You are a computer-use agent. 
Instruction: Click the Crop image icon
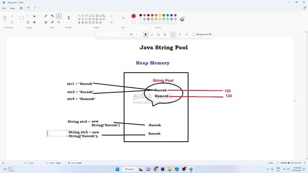tap(28, 16)
